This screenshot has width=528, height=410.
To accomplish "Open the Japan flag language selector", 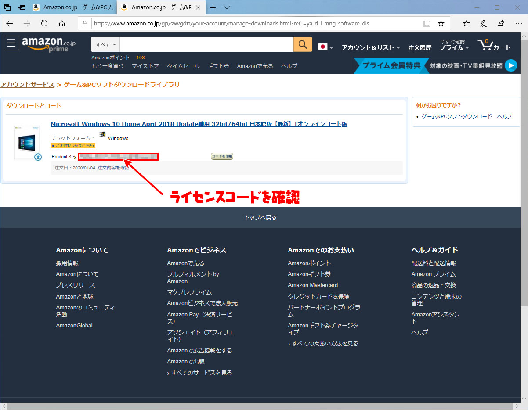I will click(325, 47).
